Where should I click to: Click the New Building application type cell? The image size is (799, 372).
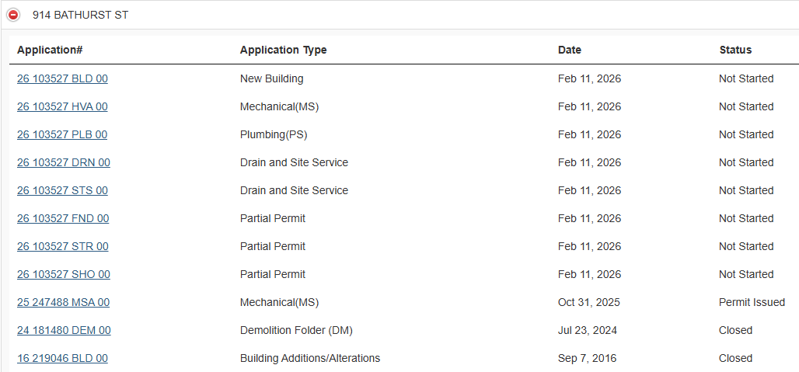[271, 78]
